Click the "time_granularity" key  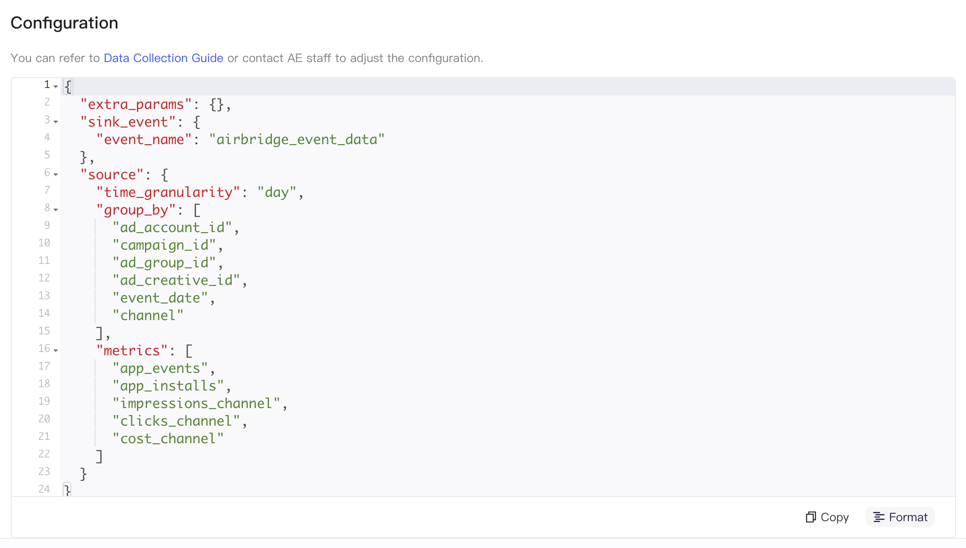168,192
